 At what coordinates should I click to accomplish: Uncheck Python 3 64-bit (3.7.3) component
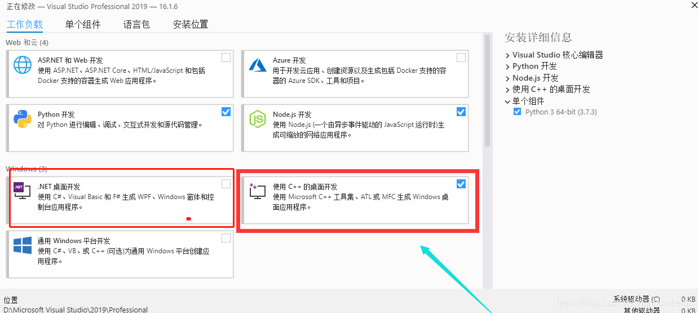[x=517, y=112]
